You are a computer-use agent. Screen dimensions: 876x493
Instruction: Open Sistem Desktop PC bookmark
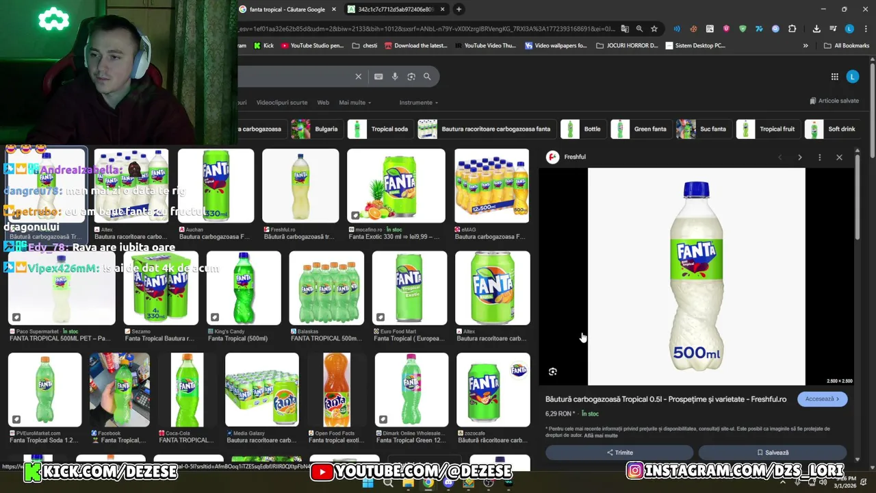(x=695, y=46)
